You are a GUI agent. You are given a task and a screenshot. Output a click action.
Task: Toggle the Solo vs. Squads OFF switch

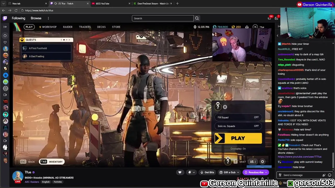(238, 126)
